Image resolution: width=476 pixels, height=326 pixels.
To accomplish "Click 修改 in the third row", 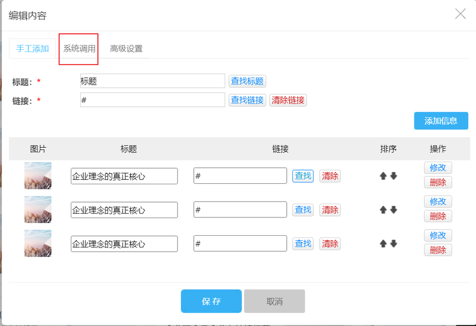I will click(438, 235).
